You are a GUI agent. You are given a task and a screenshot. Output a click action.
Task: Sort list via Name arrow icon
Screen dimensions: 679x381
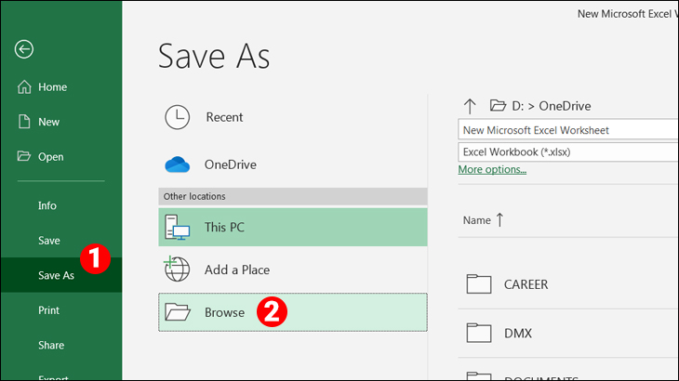pyautogui.click(x=499, y=220)
